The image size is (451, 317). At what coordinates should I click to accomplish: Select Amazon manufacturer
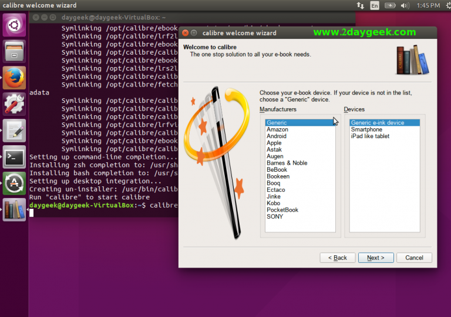(x=300, y=129)
